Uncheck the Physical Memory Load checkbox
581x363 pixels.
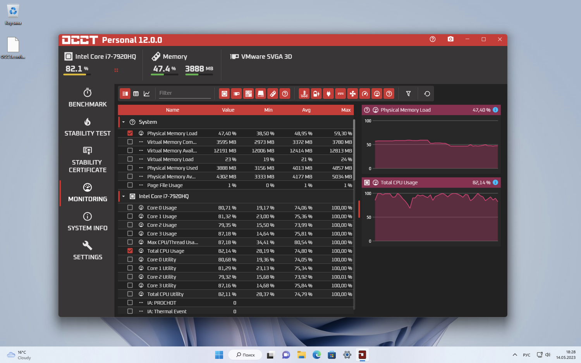130,133
